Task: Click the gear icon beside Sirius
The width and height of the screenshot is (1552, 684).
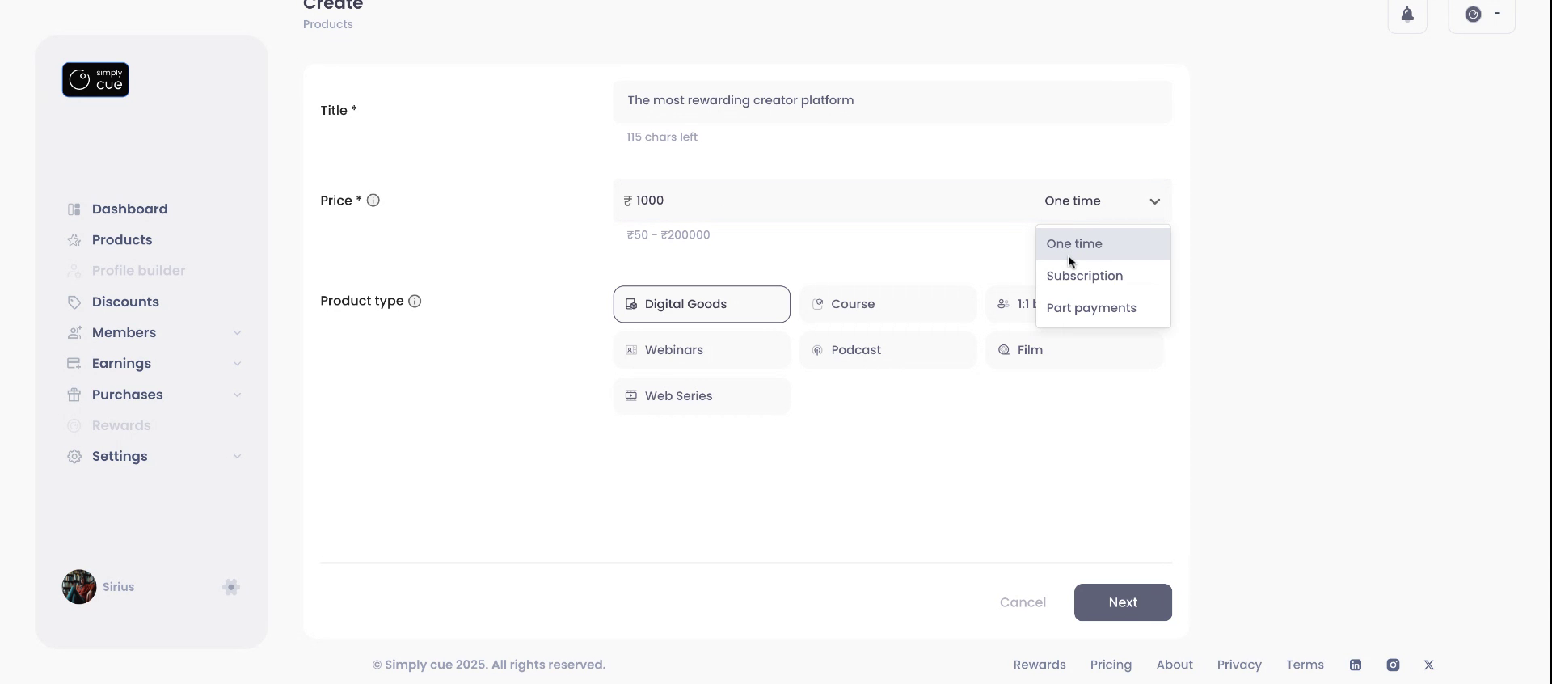Action: (x=231, y=587)
